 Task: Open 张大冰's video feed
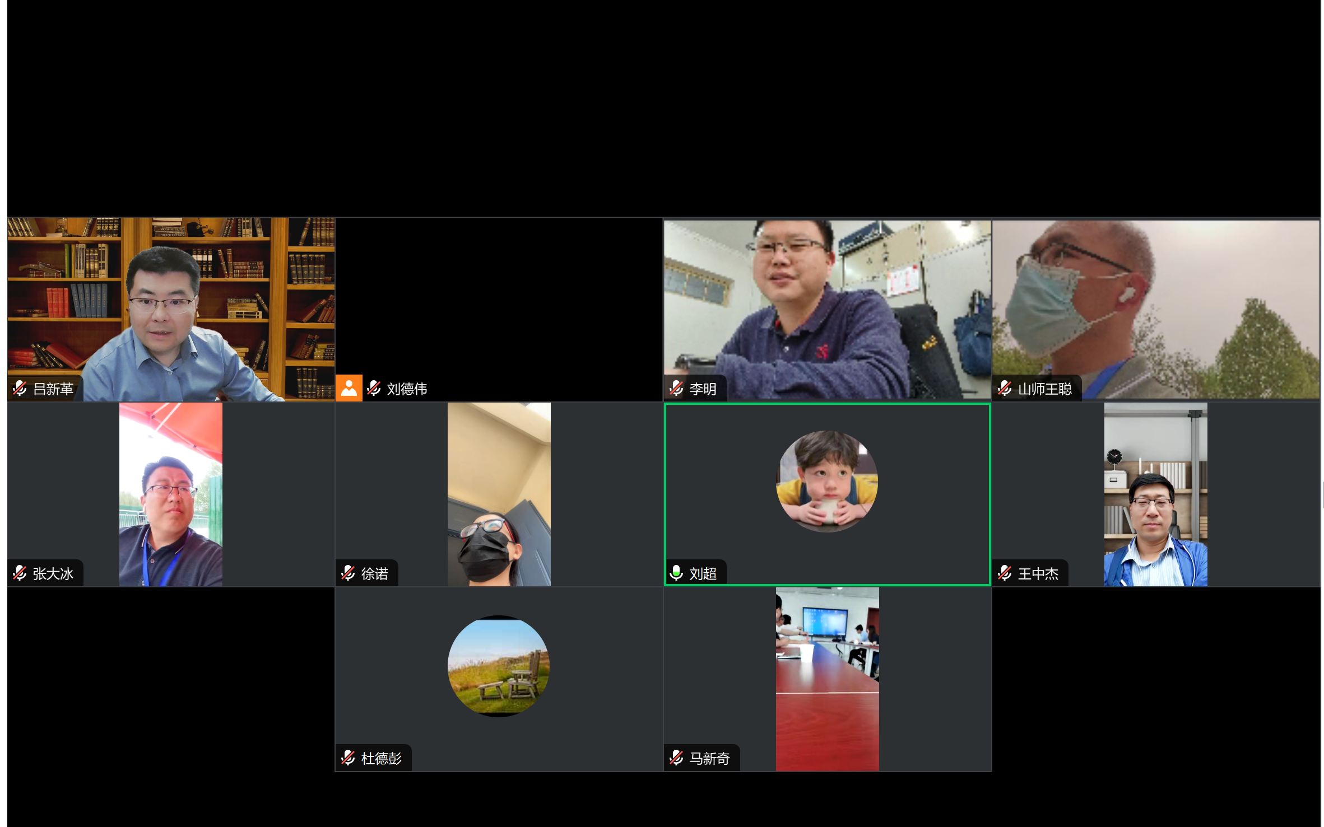click(x=171, y=494)
